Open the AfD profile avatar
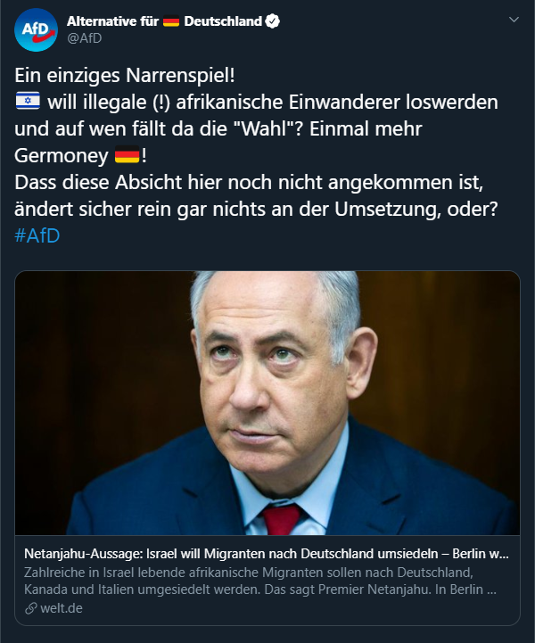 (36, 30)
